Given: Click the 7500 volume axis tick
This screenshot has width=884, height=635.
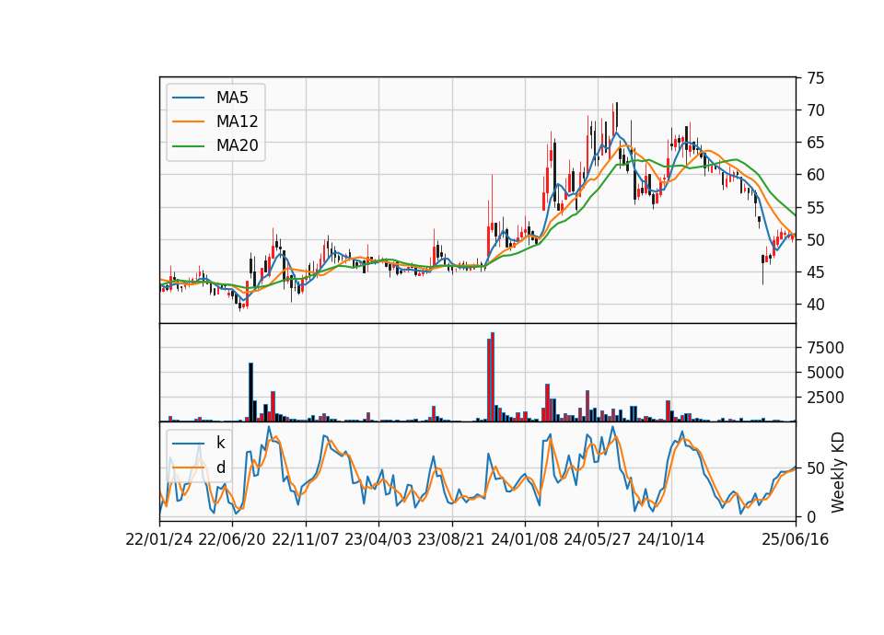Looking at the screenshot, I should click(825, 348).
